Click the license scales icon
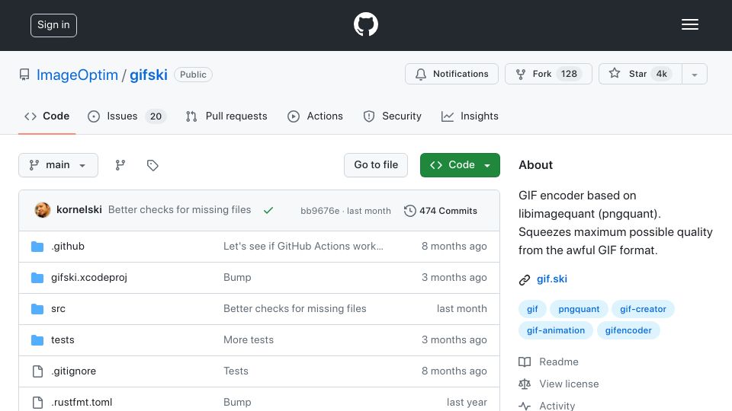The height and width of the screenshot is (411, 732). click(525, 384)
